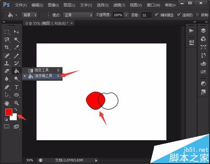Choose 渐变工具 from the flyout

[42, 70]
